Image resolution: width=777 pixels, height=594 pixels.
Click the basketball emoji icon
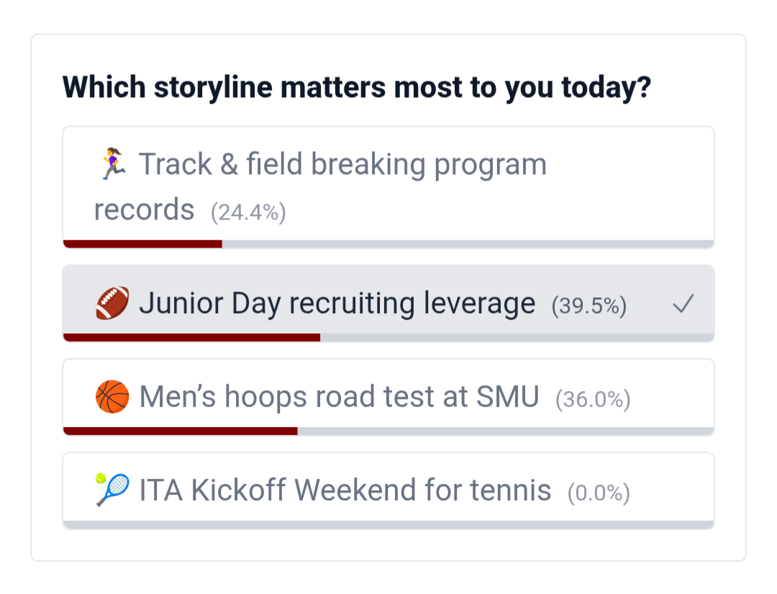click(x=112, y=397)
